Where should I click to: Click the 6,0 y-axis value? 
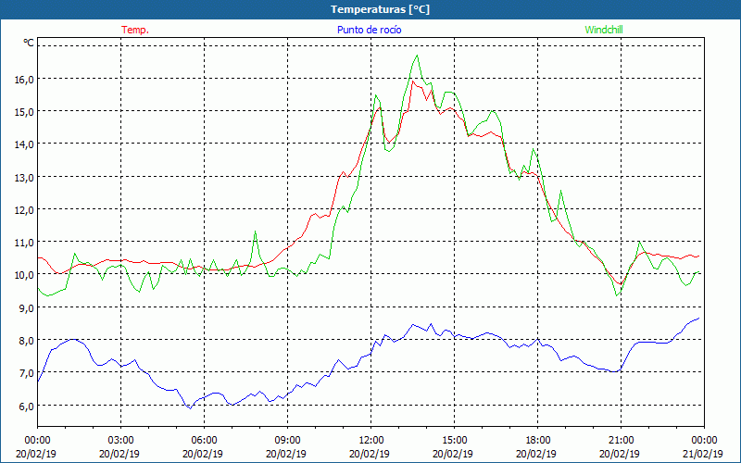coord(26,406)
